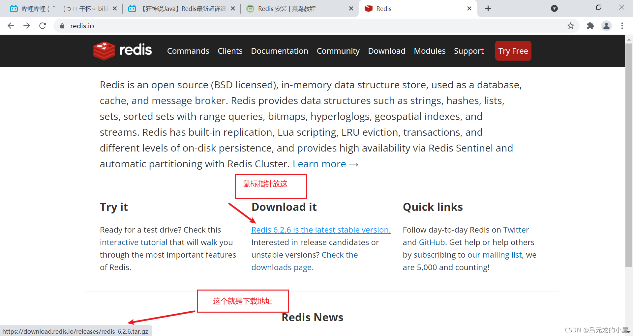Visit the GitHub link

click(x=432, y=242)
